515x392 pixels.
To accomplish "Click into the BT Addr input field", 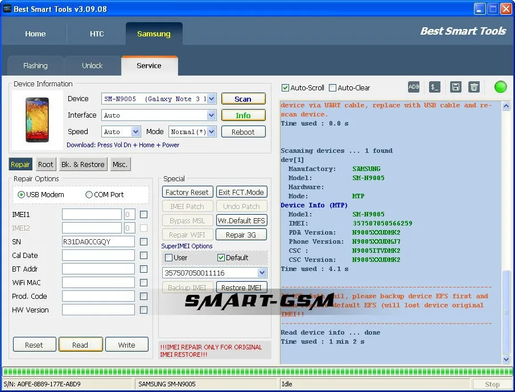I will pos(98,269).
